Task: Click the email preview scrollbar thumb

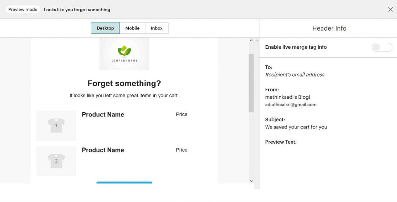Action: tap(251, 83)
